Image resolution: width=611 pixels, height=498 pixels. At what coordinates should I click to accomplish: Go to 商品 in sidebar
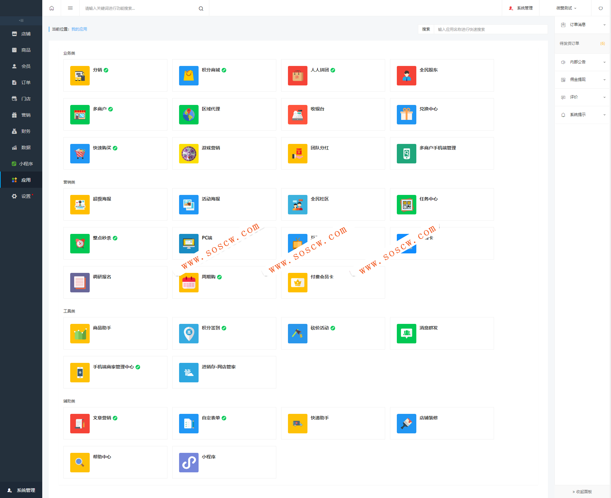[x=21, y=50]
